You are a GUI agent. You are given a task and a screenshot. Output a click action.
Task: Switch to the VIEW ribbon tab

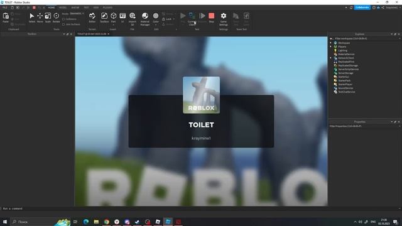coord(96,8)
